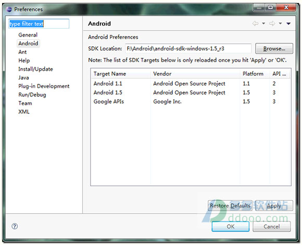The image size is (302, 245).
Task: Select Ant preference category
Action: coord(22,52)
